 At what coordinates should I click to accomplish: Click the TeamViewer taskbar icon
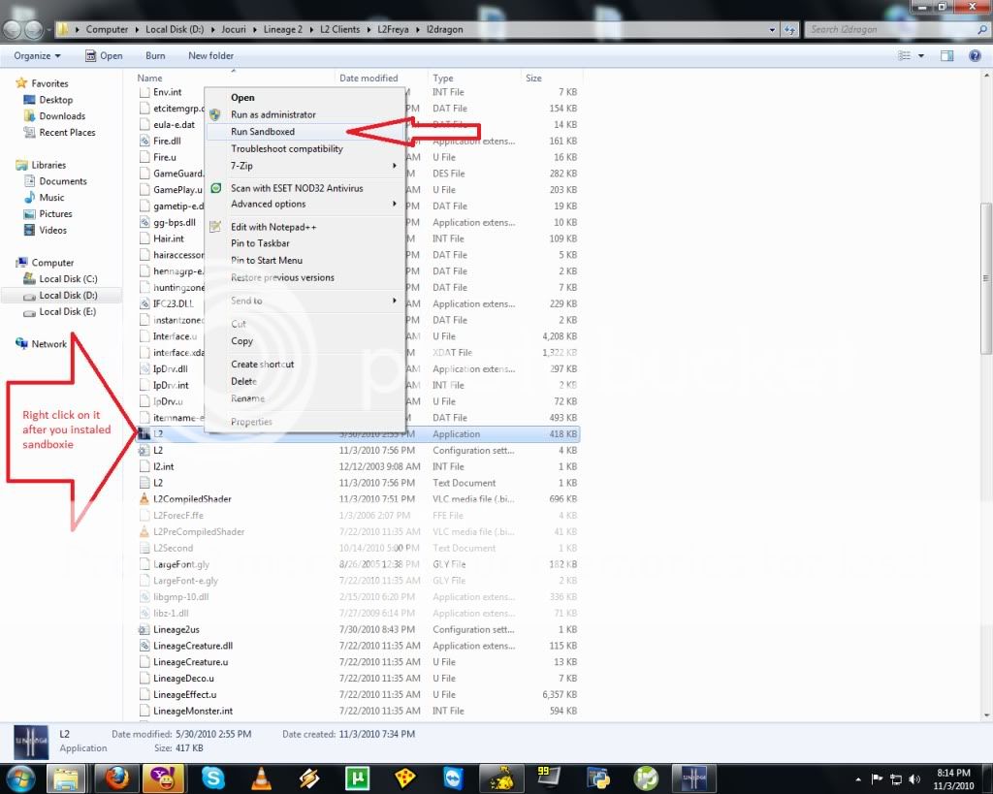453,778
